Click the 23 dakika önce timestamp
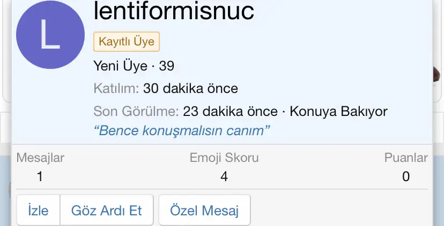Screen dimensions: 444x226 point(230,111)
